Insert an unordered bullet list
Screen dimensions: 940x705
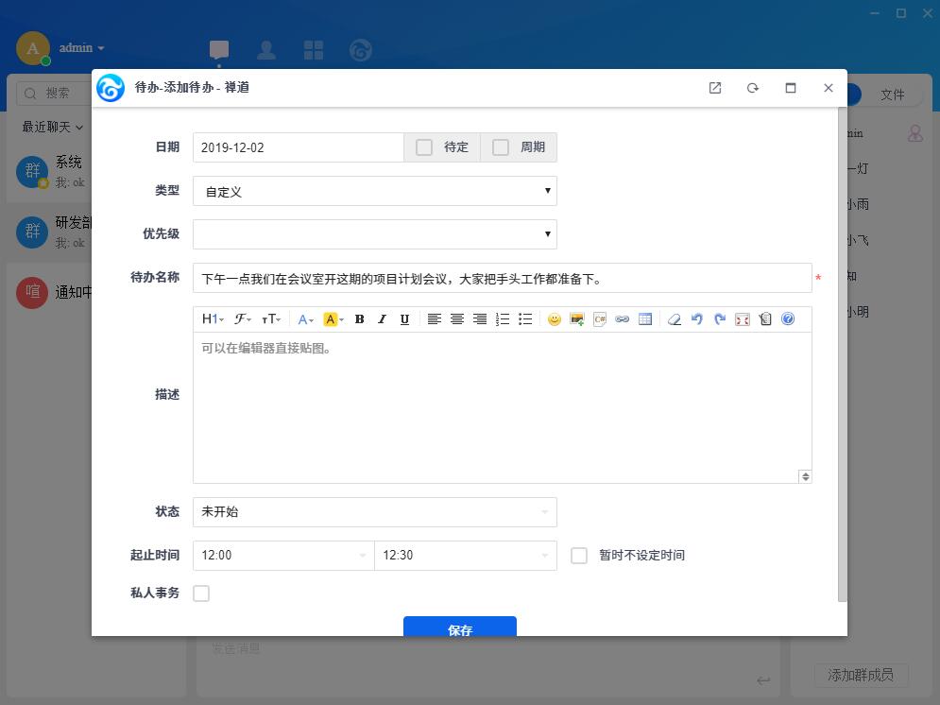(x=525, y=319)
